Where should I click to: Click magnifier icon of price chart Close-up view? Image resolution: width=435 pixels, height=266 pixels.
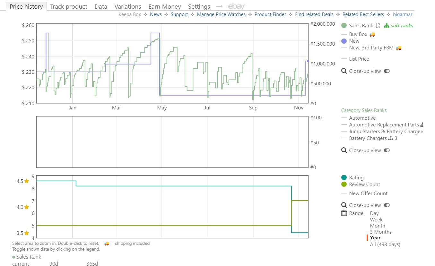click(344, 71)
